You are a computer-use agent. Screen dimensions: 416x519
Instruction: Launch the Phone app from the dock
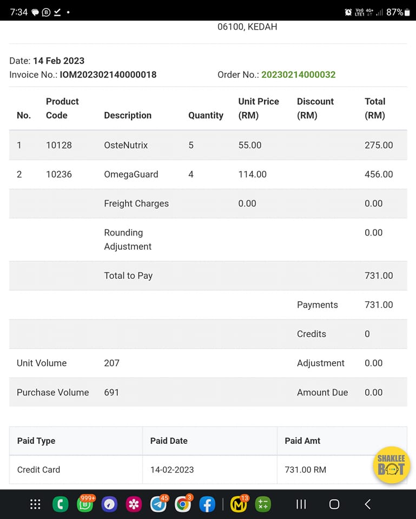60,504
